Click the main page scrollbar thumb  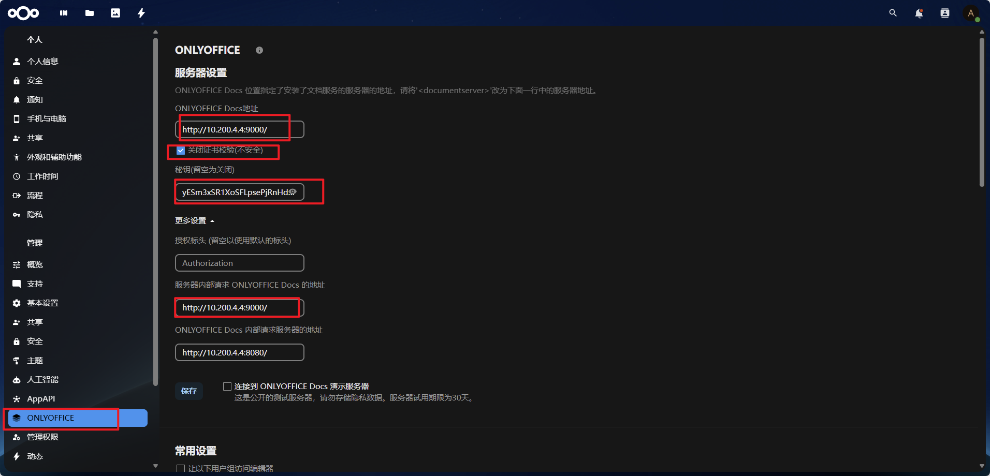(982, 112)
